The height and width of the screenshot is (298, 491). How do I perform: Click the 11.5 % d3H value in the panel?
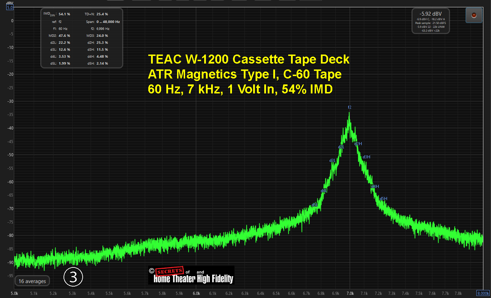(102, 50)
